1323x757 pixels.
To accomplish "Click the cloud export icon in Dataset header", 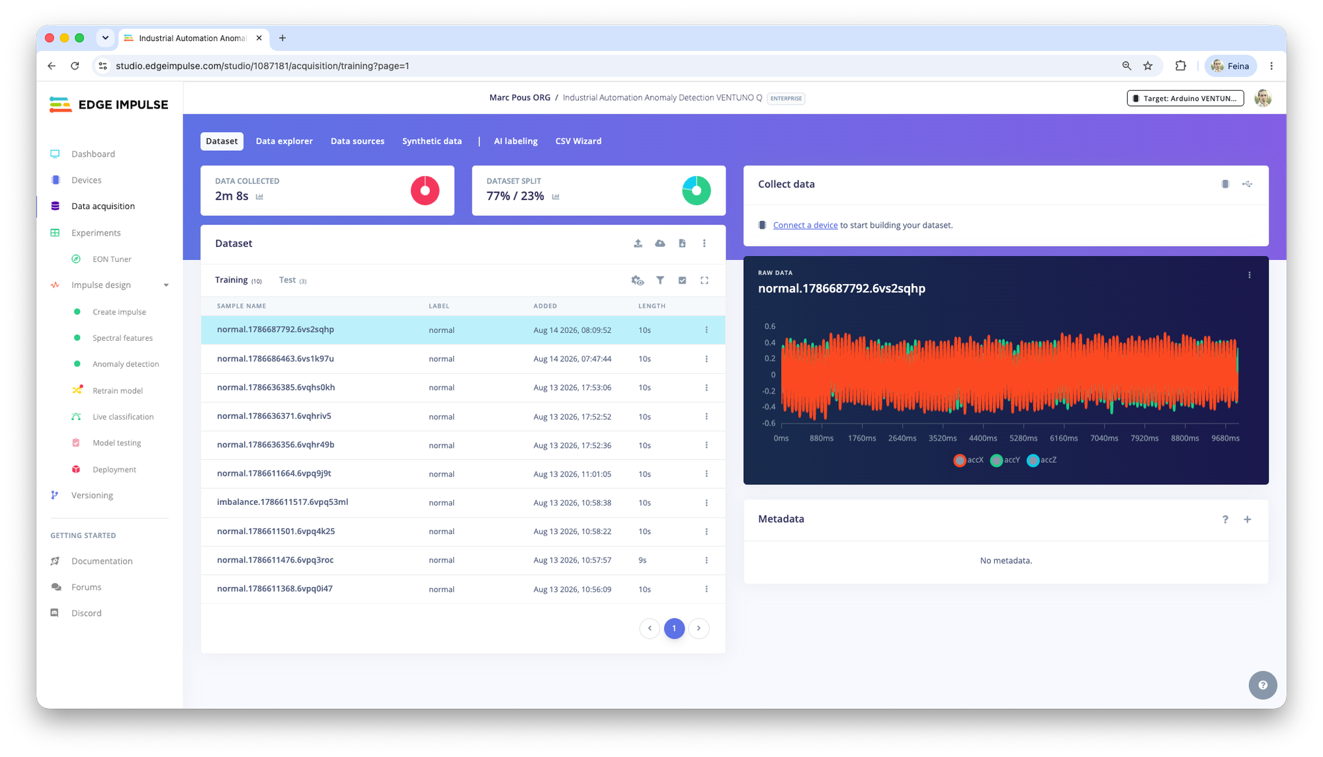I will [660, 244].
